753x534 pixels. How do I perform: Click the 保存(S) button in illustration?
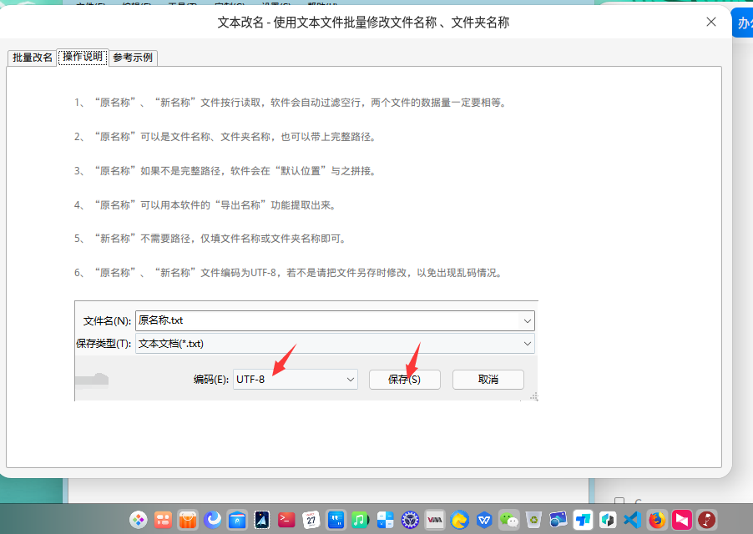(x=404, y=380)
